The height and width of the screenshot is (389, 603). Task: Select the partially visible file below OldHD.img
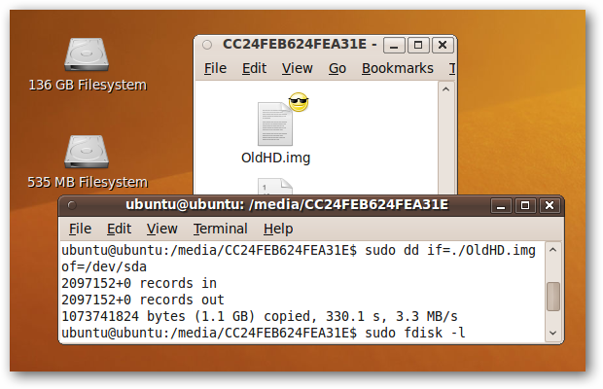[x=275, y=187]
